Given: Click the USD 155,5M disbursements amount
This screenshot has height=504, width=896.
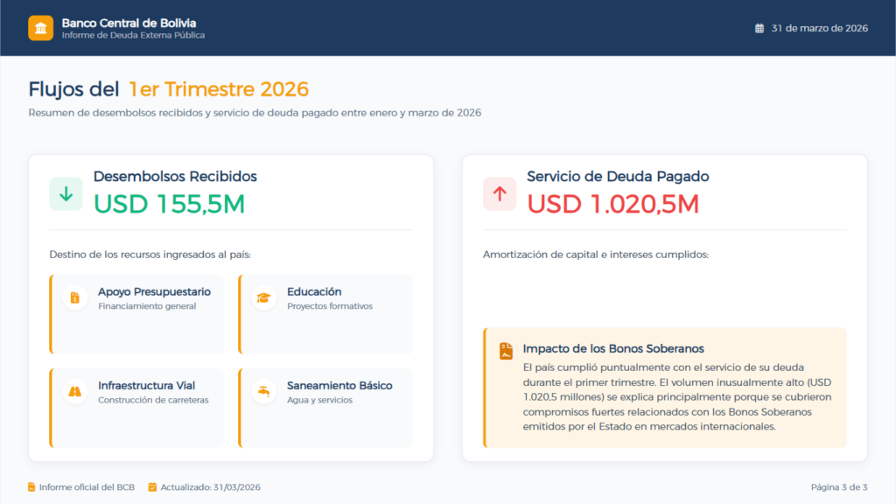Looking at the screenshot, I should 169,204.
